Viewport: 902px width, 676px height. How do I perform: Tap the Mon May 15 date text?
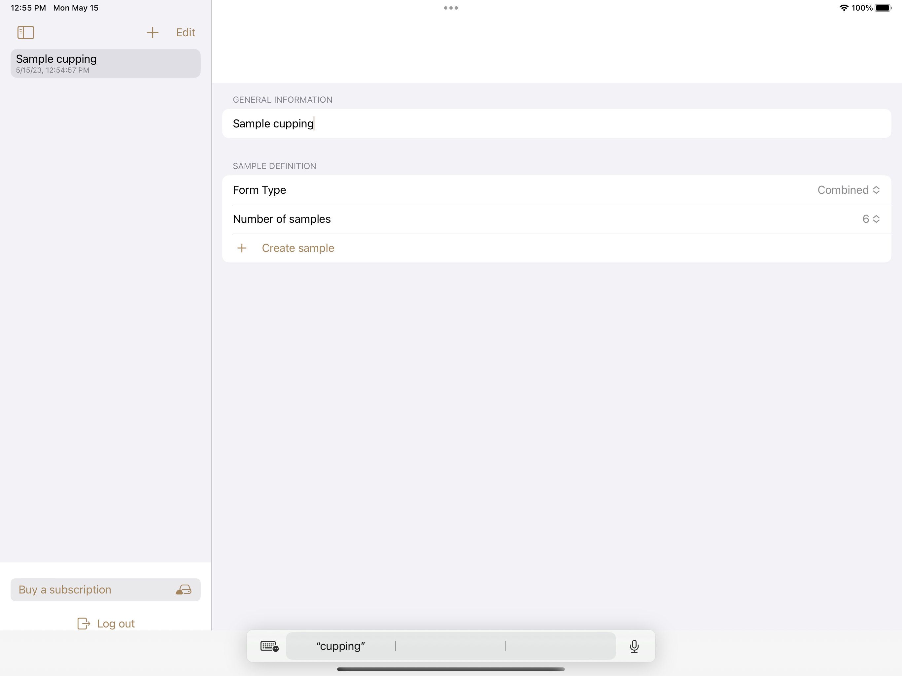pyautogui.click(x=76, y=8)
